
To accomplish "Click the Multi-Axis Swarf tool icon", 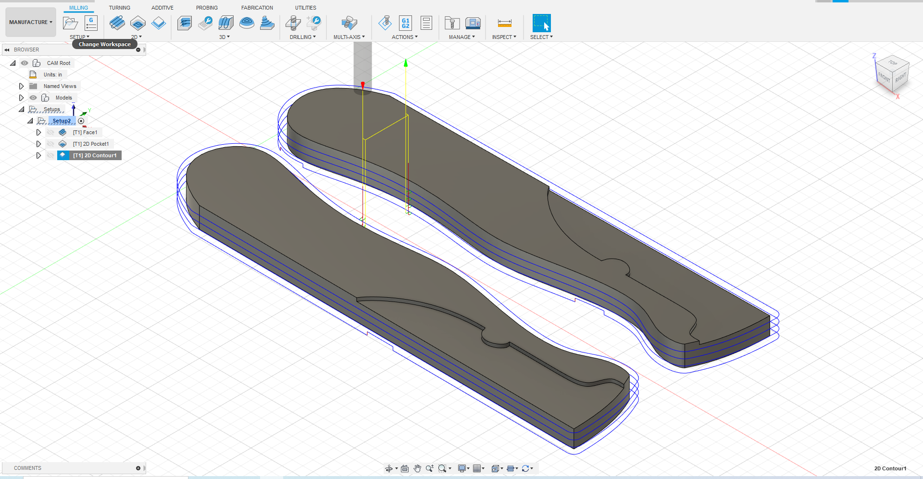I will (x=349, y=23).
